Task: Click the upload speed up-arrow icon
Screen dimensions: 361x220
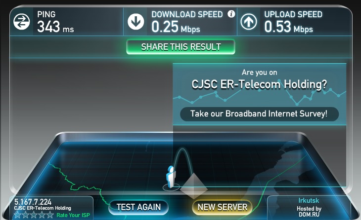Action: click(x=249, y=22)
